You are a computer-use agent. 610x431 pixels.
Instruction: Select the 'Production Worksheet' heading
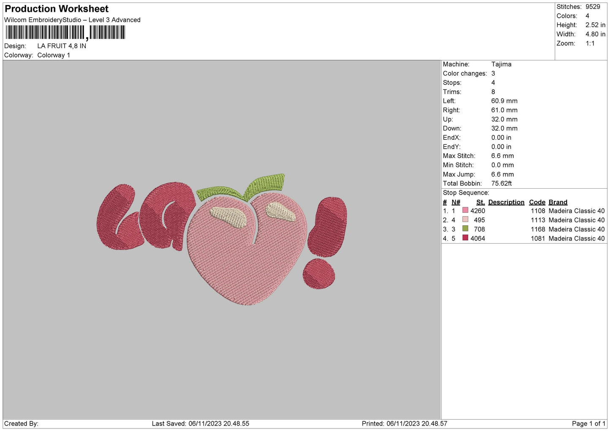pos(57,9)
